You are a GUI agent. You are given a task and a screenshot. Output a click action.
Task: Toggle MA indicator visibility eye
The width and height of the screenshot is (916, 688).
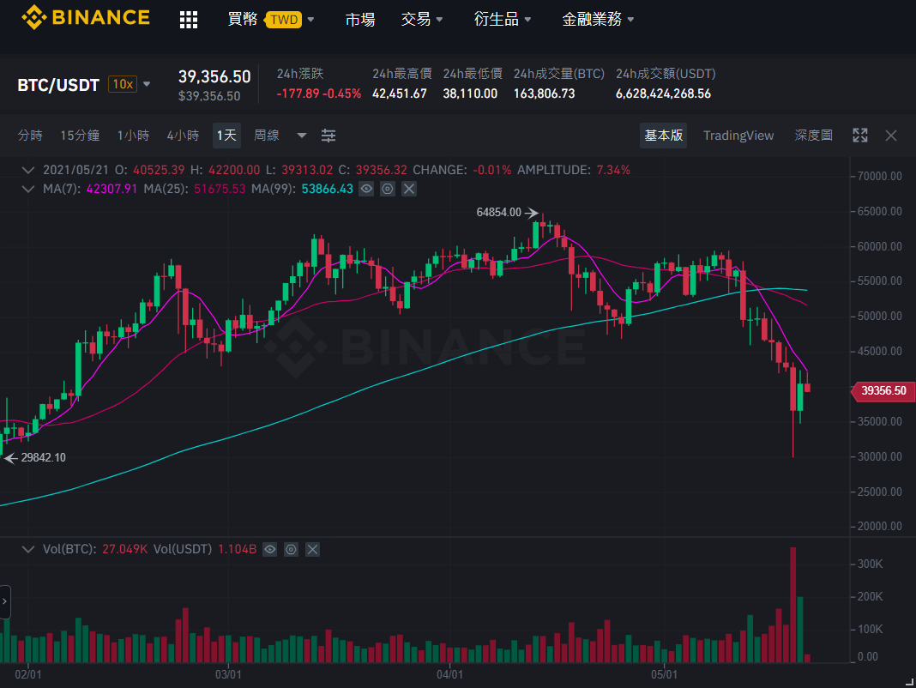click(x=366, y=189)
